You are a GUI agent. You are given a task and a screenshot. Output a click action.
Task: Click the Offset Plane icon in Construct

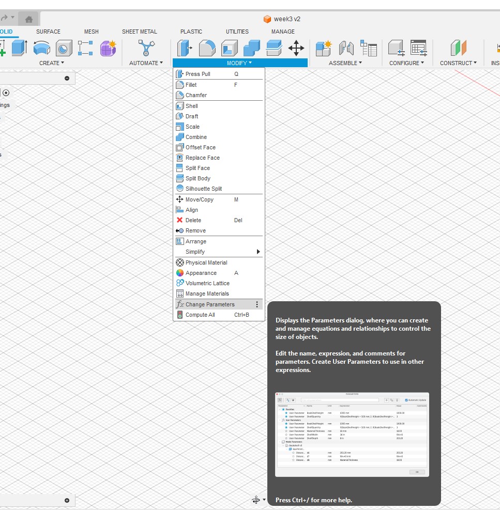(458, 48)
